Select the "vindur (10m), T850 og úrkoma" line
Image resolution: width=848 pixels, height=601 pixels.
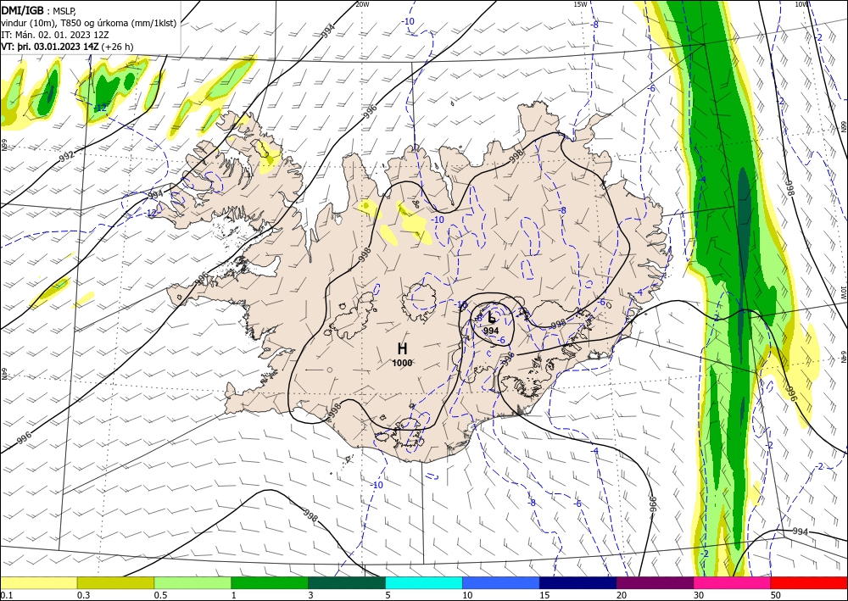(x=89, y=23)
